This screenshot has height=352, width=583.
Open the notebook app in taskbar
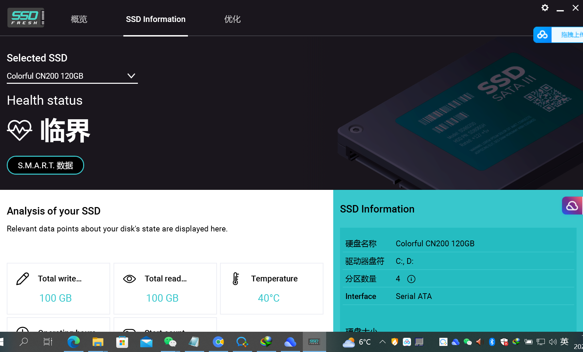(x=194, y=342)
